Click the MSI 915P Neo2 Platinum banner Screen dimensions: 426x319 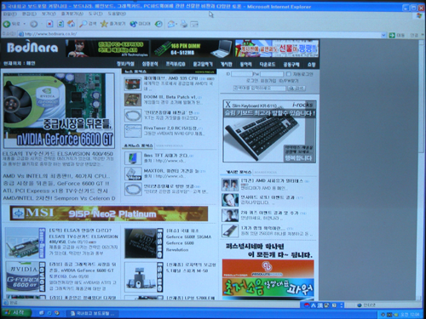tap(108, 214)
